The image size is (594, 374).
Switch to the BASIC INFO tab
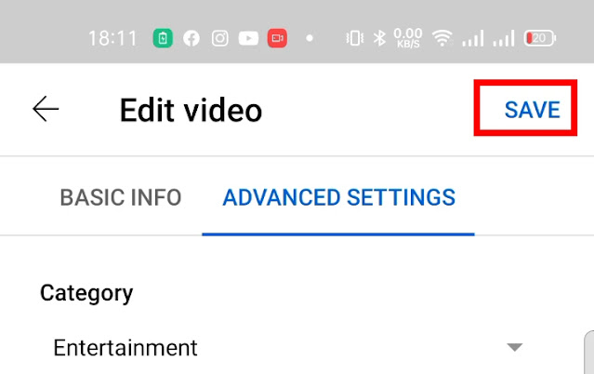(x=121, y=197)
